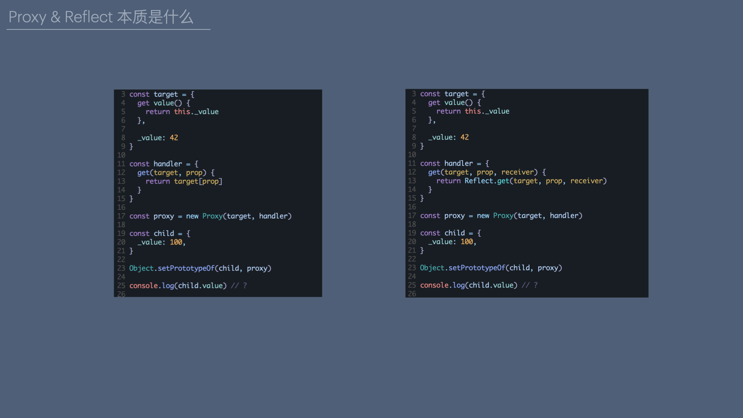The image size is (743, 418).
Task: Click '_value: 42' in left code block
Action: [x=158, y=138]
